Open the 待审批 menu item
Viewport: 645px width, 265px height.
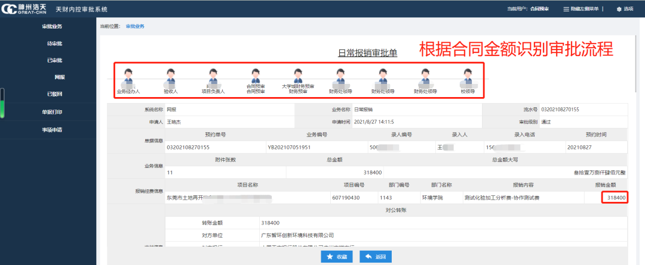(54, 43)
